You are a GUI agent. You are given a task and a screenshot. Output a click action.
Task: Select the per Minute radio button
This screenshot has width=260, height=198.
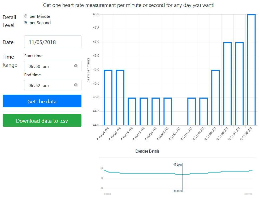(26, 16)
